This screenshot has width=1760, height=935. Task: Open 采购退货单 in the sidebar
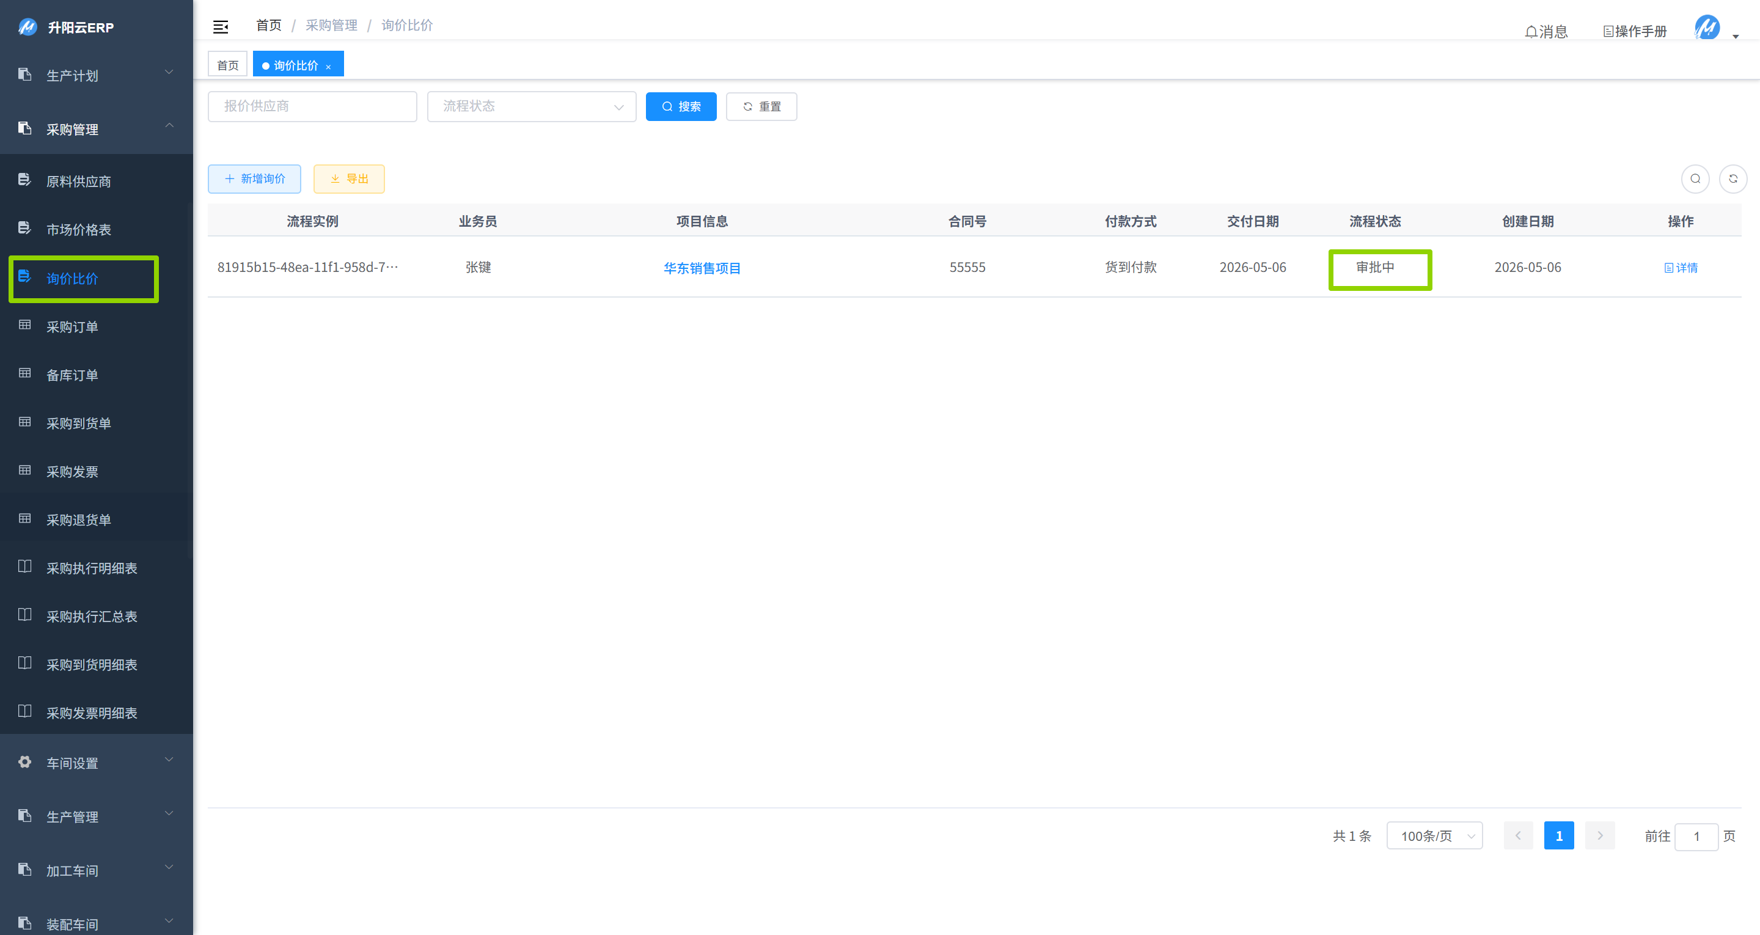coord(97,519)
